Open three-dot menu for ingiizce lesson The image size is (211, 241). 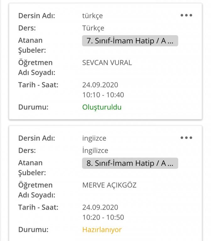pos(186,138)
